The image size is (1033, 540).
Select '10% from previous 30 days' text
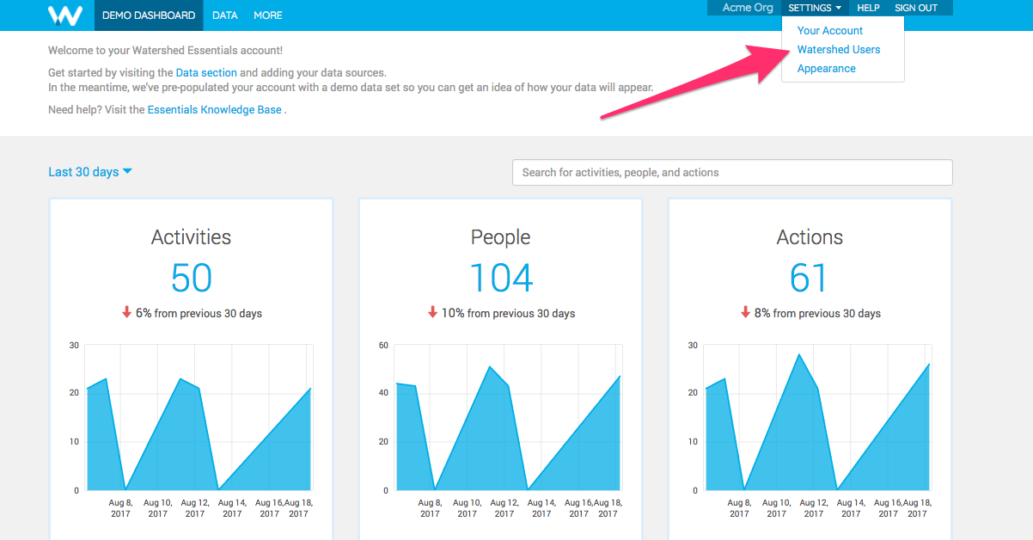tap(508, 313)
